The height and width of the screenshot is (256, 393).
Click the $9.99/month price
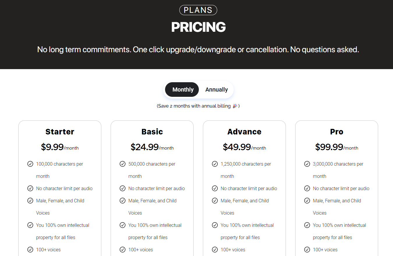(60, 147)
